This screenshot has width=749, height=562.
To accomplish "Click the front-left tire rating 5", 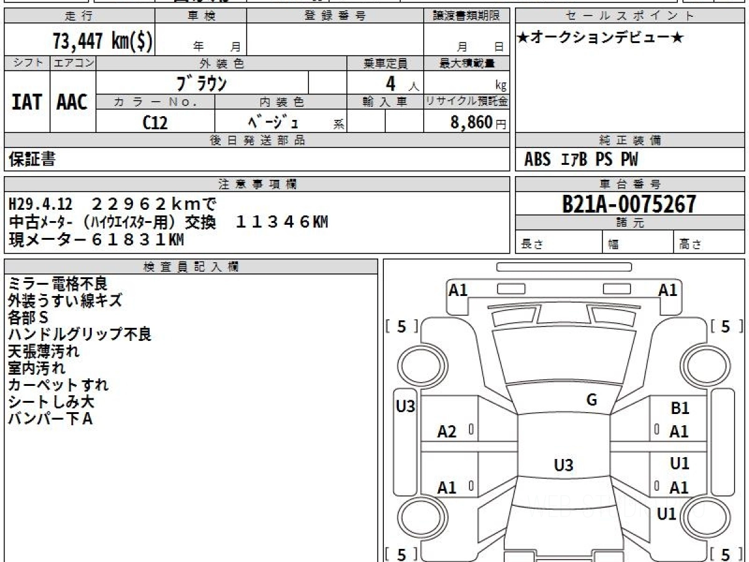I will (401, 326).
